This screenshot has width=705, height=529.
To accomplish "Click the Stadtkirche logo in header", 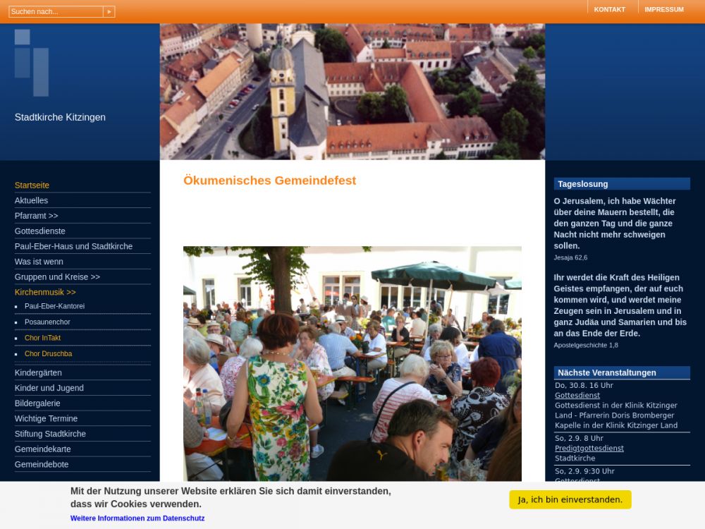I will pos(32,63).
